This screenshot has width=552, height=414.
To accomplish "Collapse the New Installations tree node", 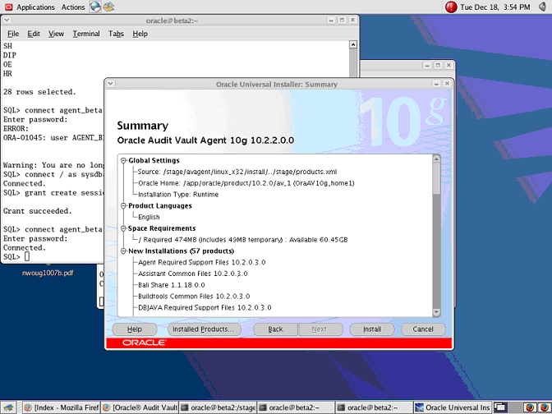I will click(x=123, y=251).
